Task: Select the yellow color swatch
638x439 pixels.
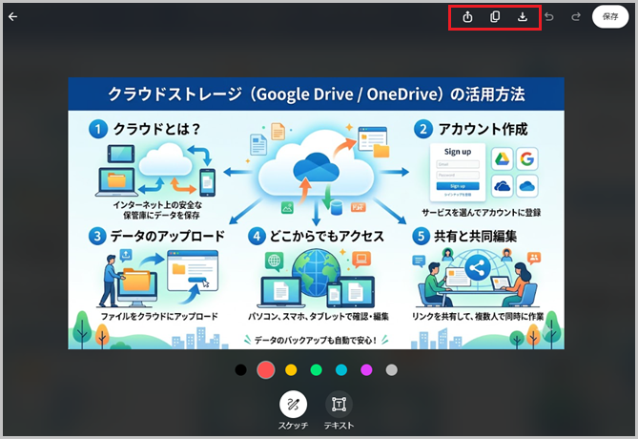Action: 291,369
